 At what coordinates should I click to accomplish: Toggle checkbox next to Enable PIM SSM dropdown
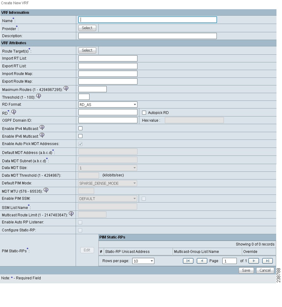click(144, 199)
